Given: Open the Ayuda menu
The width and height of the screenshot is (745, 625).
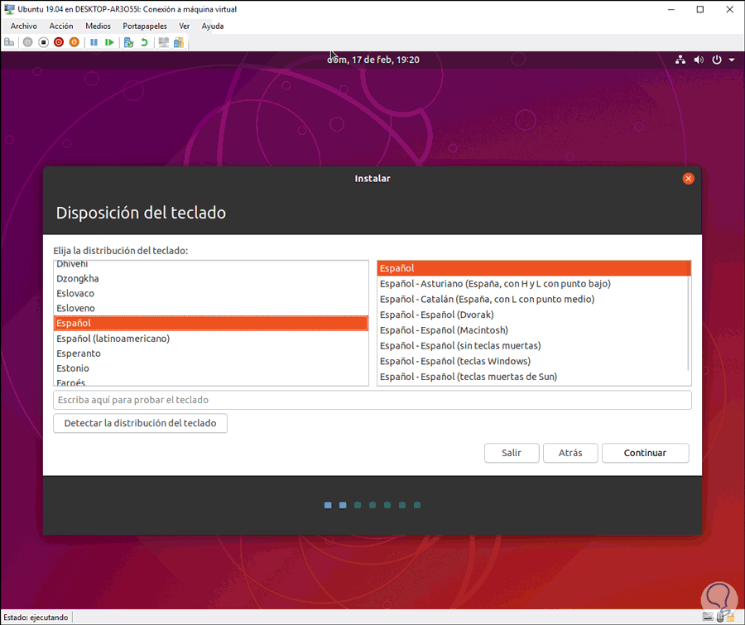Looking at the screenshot, I should [213, 26].
